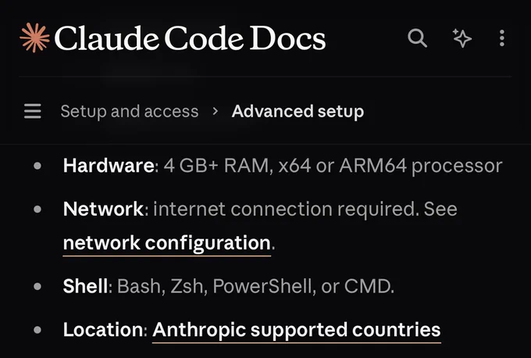
Task: Open the hamburger sidebar navigation menu
Action: tap(33, 111)
